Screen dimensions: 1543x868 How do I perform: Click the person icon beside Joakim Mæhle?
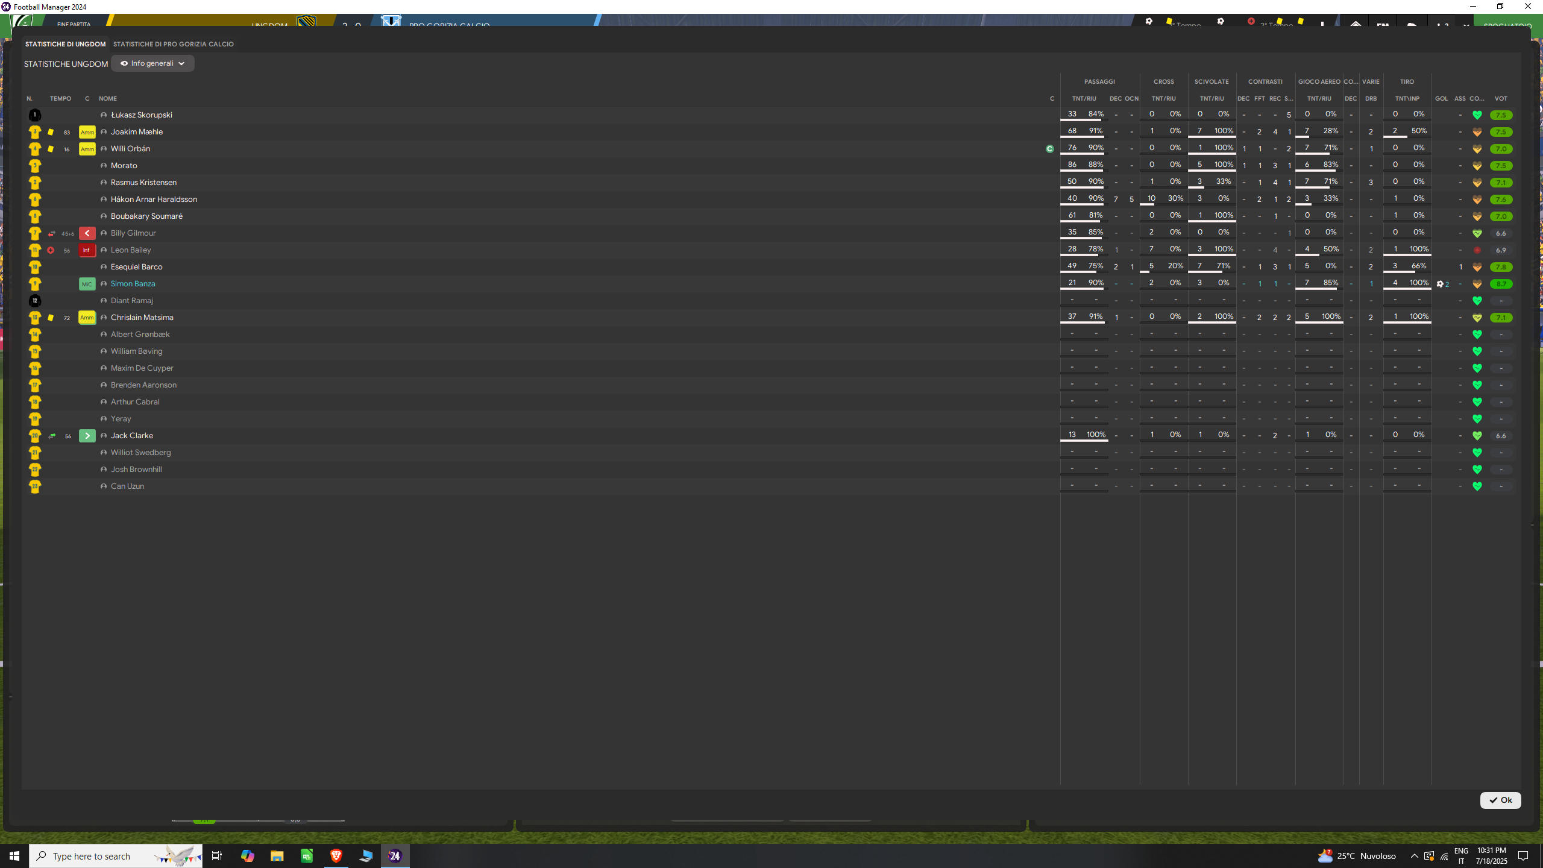coord(104,132)
